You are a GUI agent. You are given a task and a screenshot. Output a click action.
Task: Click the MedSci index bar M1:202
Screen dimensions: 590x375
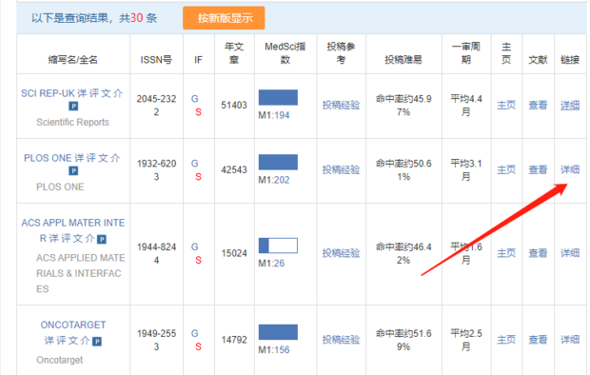click(x=278, y=162)
